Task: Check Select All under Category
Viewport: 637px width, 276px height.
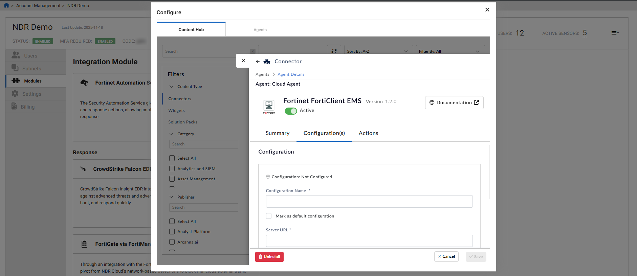Action: [x=172, y=158]
